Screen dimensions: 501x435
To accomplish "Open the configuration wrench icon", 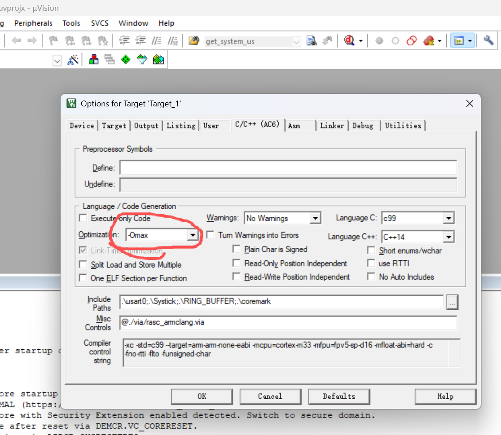I will pyautogui.click(x=488, y=40).
